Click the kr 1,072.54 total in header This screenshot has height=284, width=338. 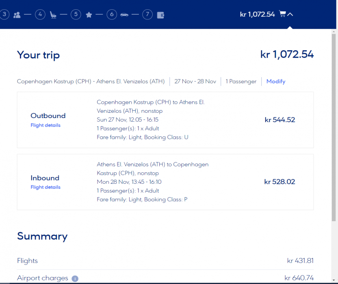[x=257, y=15]
